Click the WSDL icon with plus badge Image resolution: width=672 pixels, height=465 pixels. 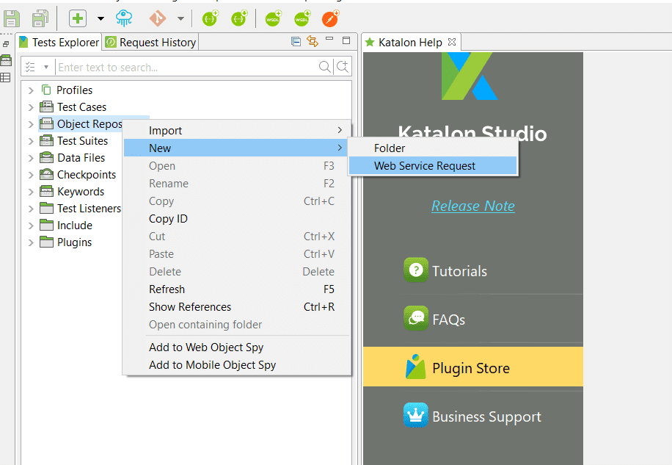(x=273, y=18)
